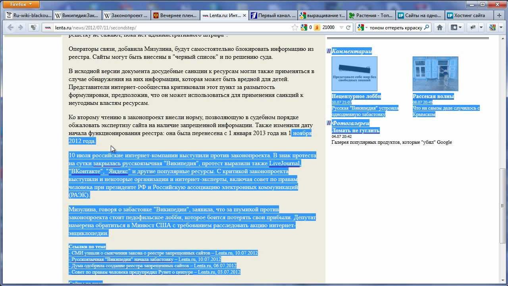
Task: Switch to the 'Растения - Топ...' tab
Action: pyautogui.click(x=371, y=15)
